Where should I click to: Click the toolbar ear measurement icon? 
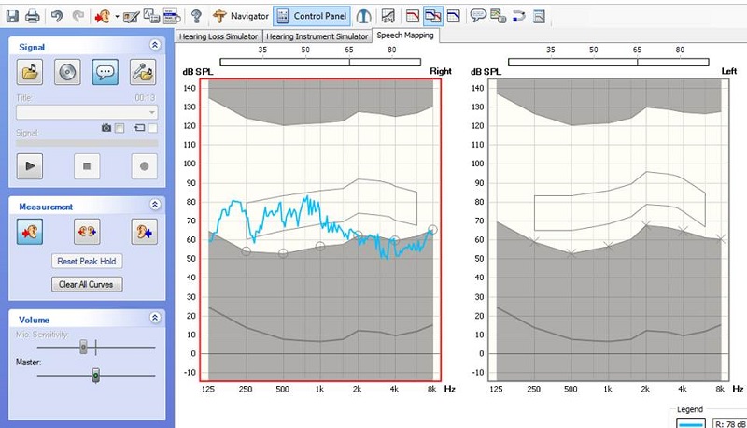click(x=102, y=17)
